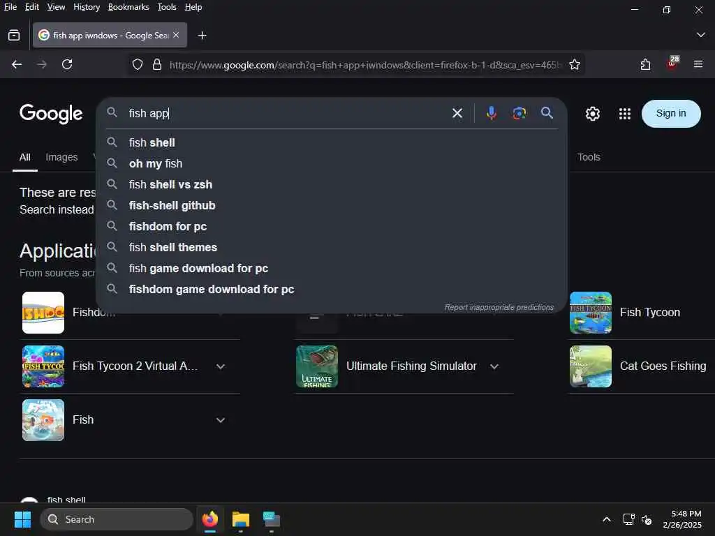Open the computer app on taskbar
This screenshot has width=715, height=536.
[272, 519]
